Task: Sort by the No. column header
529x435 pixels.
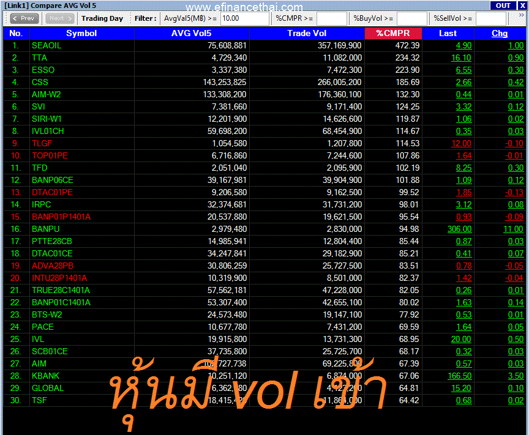Action: coord(16,34)
